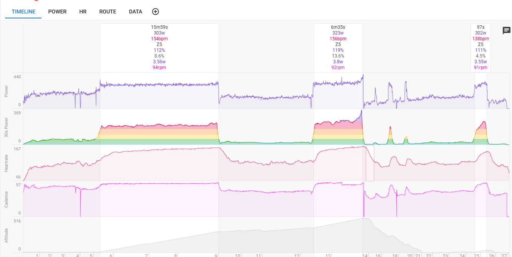Click the Heartrate chart axis label
The width and height of the screenshot is (512, 257).
pos(6,163)
